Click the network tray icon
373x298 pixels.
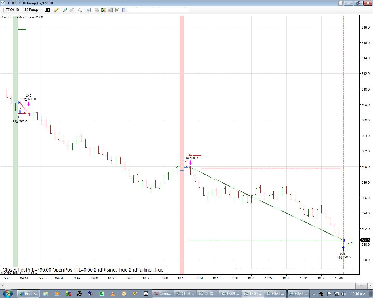337,294
